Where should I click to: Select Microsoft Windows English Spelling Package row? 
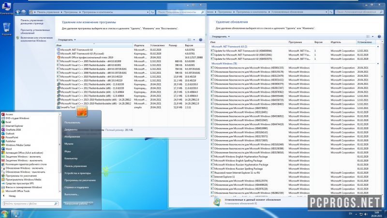point(293,161)
